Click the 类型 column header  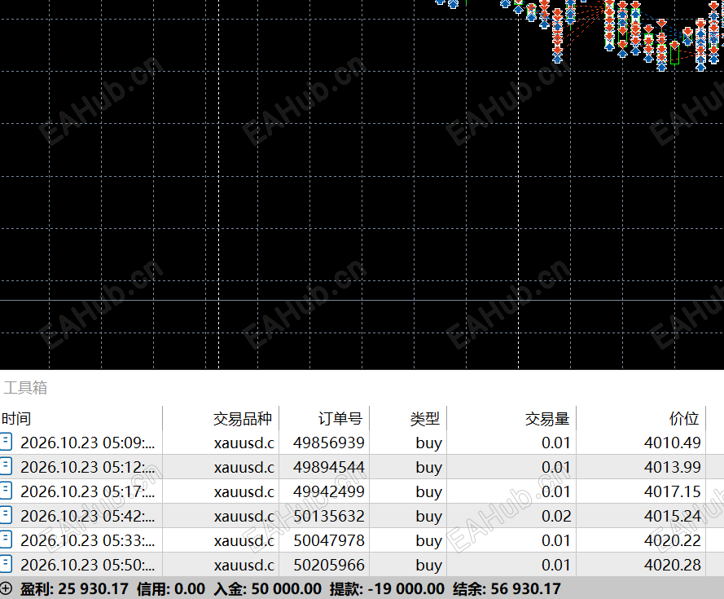click(x=425, y=419)
